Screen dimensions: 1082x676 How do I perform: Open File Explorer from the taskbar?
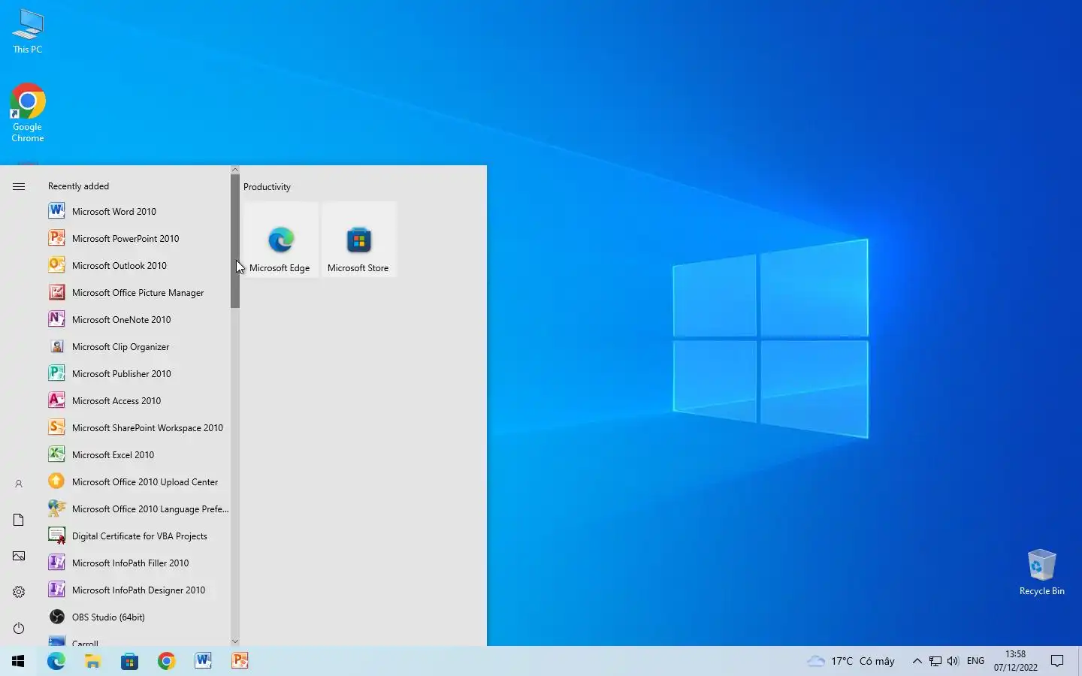tap(93, 661)
